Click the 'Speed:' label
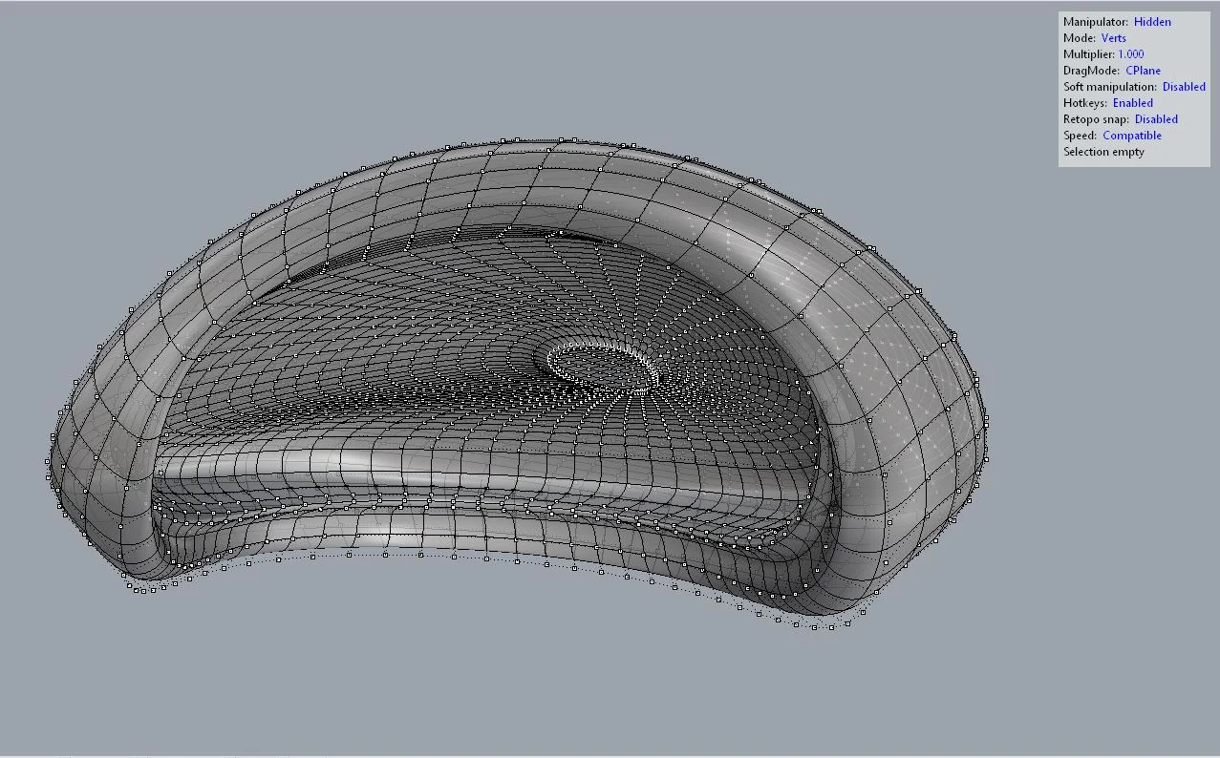 click(x=1080, y=136)
